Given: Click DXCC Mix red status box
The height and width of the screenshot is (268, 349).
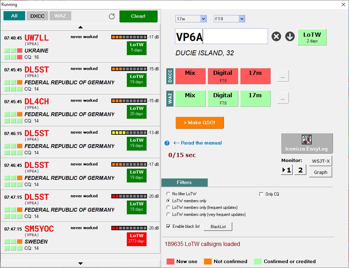Looking at the screenshot, I should (190, 76).
